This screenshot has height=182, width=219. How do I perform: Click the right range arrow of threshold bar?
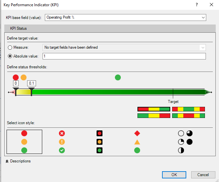point(209,92)
